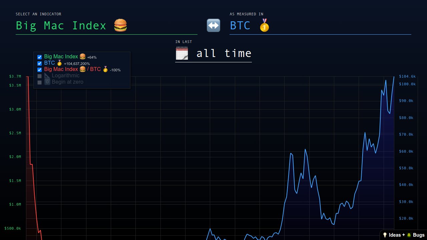
Task: Enable the Begin at zero option
Action: (39, 82)
